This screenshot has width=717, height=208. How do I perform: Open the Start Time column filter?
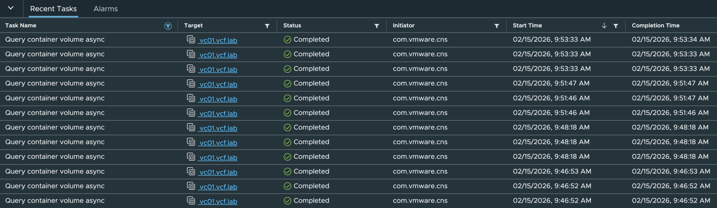coord(616,26)
